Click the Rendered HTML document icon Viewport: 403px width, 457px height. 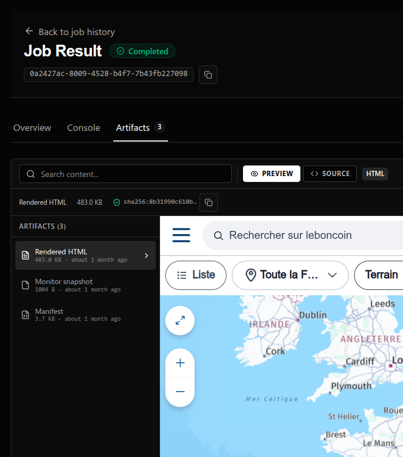(26, 255)
